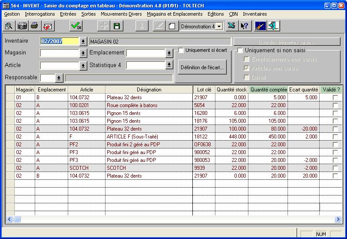Activate the What's This help pointer
This screenshot has height=239, width=347.
[245, 26]
